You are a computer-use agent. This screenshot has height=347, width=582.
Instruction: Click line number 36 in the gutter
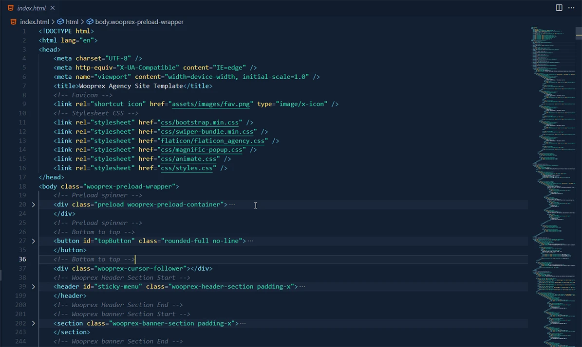click(22, 259)
